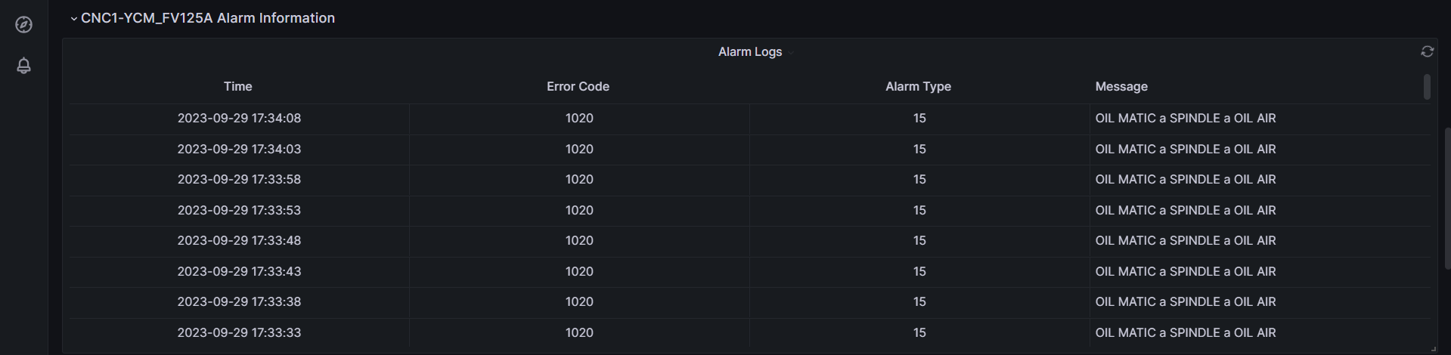1451x355 pixels.
Task: Click error code 1020 in the 17:33:58 row
Action: coord(579,180)
